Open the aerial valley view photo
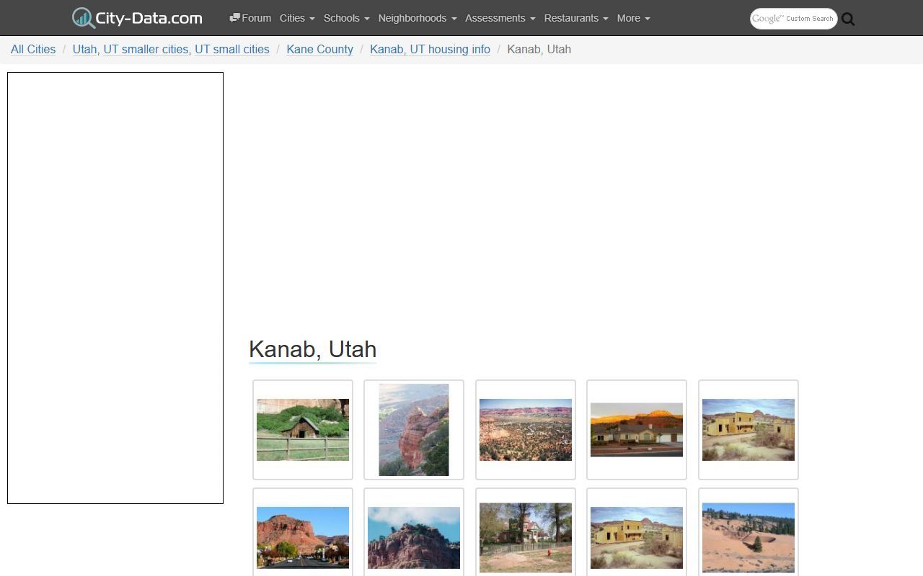 pos(526,430)
